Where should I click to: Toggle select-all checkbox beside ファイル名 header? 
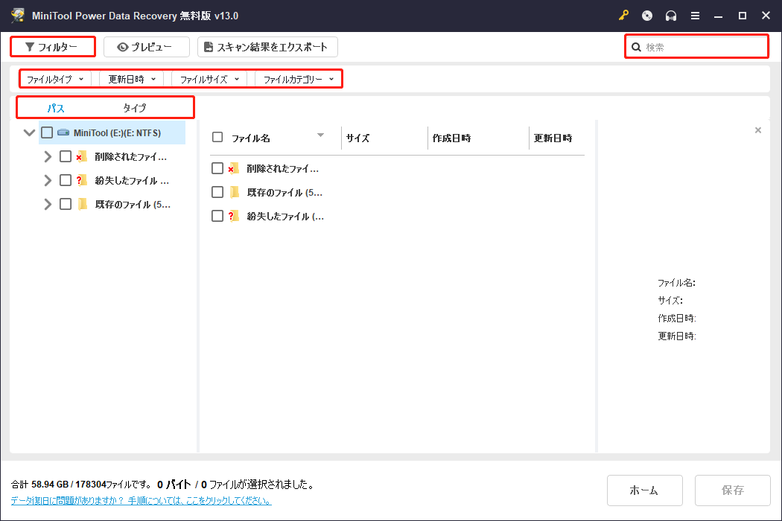point(217,137)
